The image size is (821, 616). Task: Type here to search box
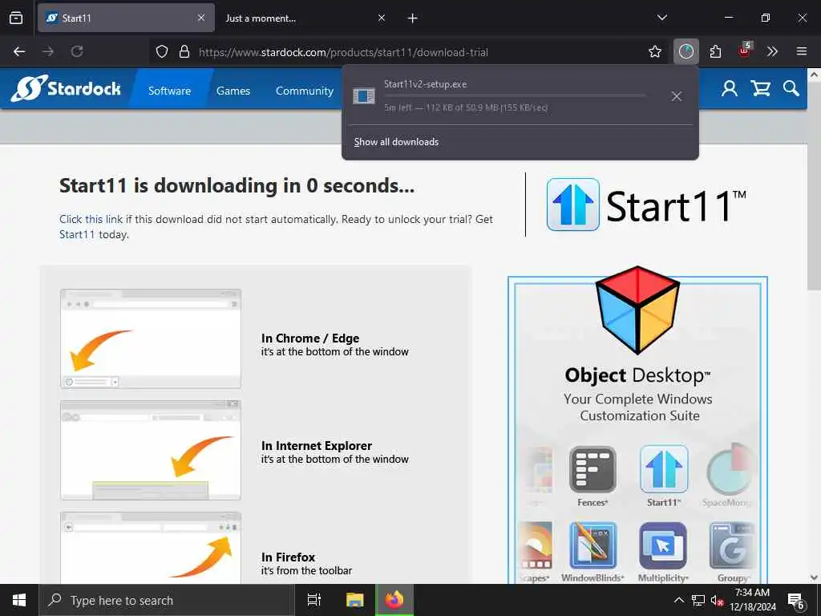point(167,600)
